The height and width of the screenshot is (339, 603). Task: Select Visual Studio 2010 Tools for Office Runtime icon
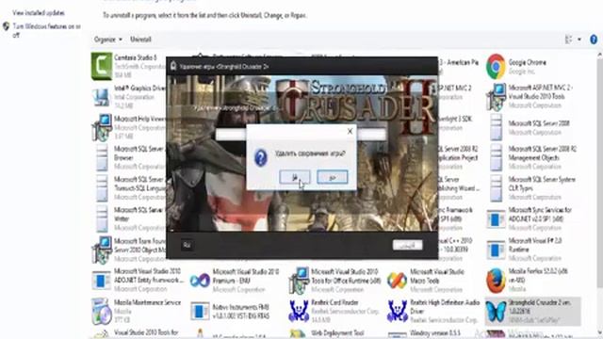(x=299, y=281)
